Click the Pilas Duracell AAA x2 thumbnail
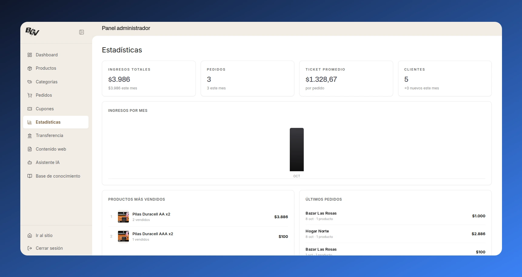The height and width of the screenshot is (277, 522). [123, 236]
